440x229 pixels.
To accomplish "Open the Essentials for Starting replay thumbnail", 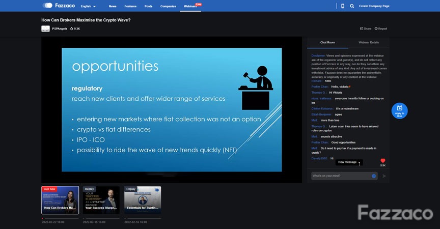I will tap(143, 200).
